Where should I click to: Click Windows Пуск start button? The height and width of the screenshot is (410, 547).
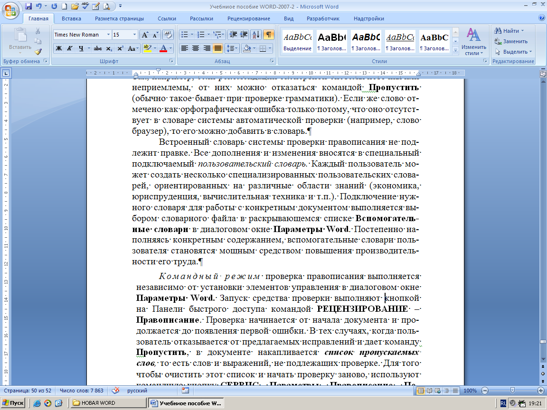pyautogui.click(x=13, y=403)
